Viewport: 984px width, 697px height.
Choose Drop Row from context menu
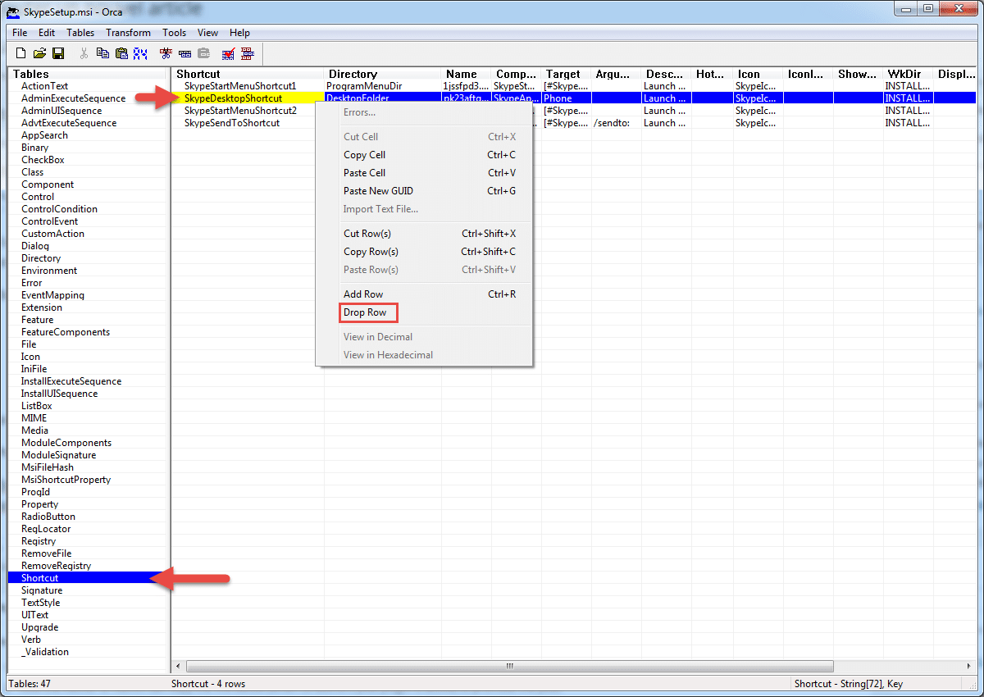click(365, 312)
